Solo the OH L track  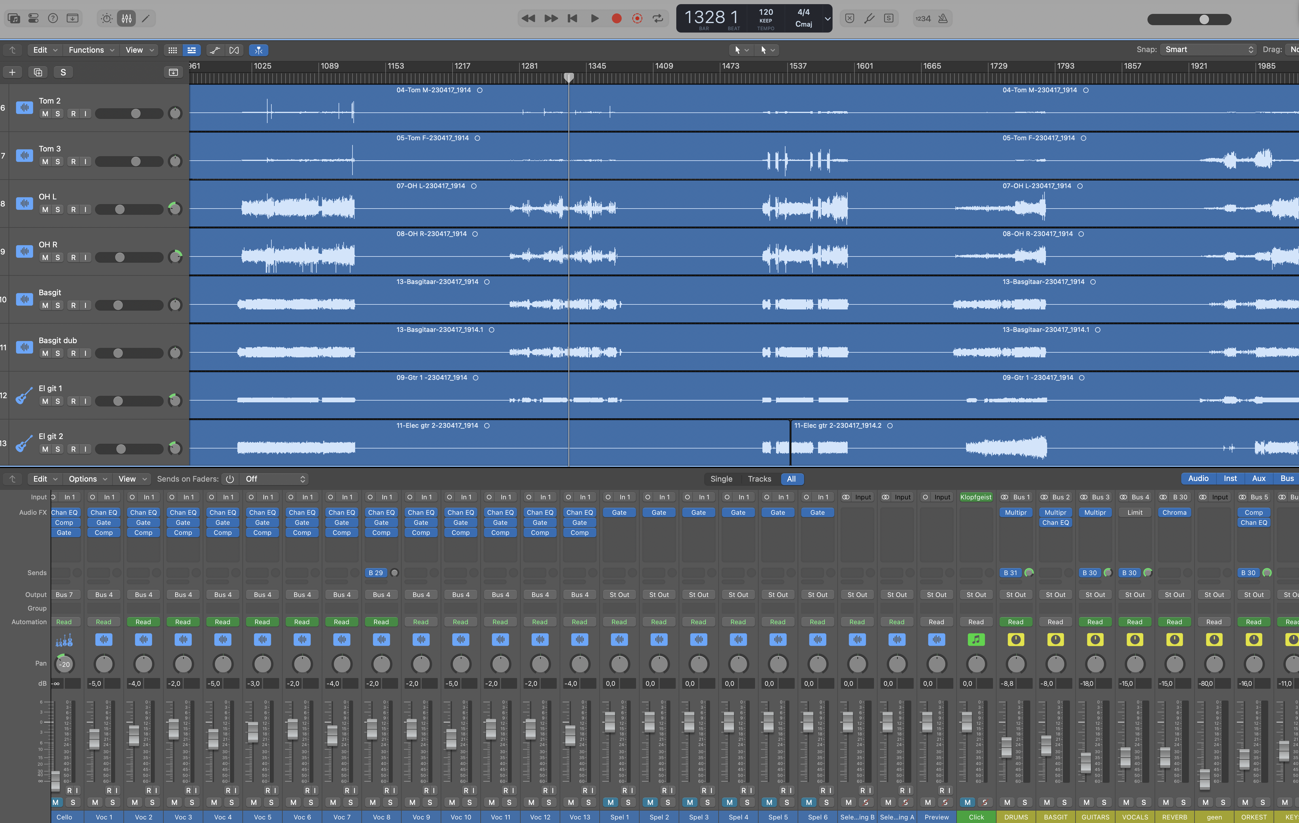pyautogui.click(x=58, y=210)
